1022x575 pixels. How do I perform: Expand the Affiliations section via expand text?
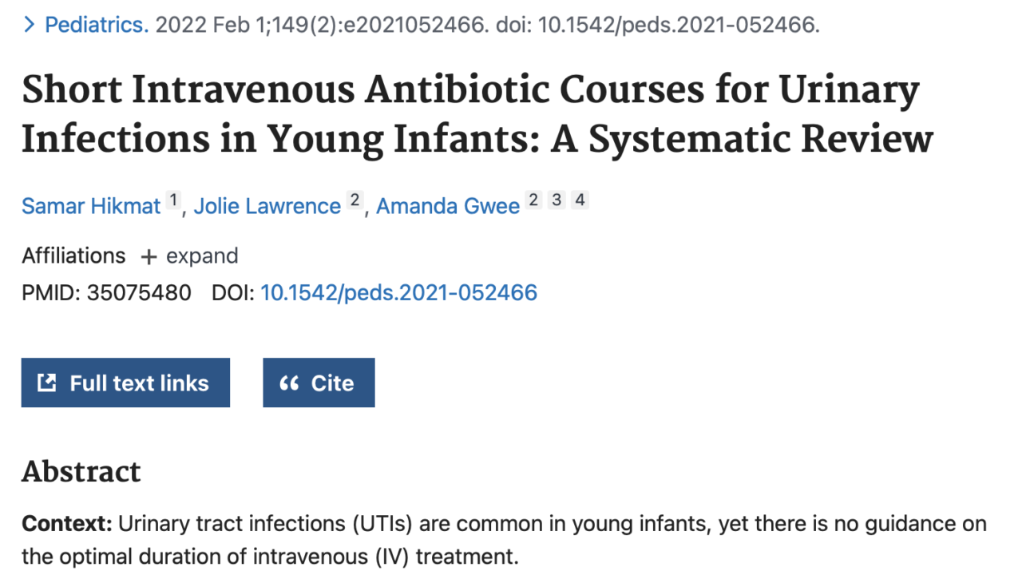tap(202, 257)
